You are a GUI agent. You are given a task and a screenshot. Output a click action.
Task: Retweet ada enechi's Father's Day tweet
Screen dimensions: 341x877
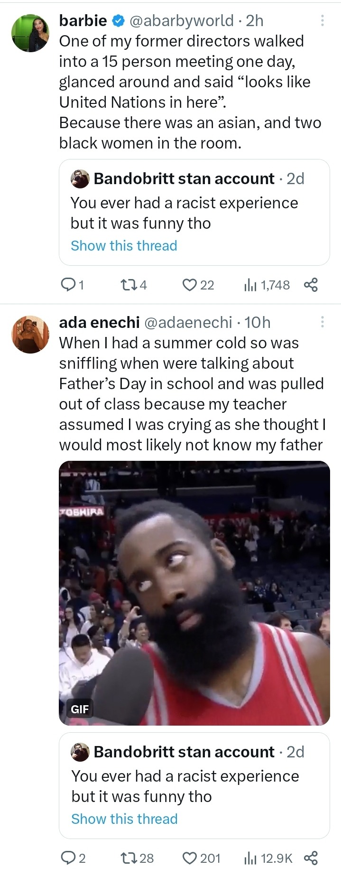tap(128, 858)
